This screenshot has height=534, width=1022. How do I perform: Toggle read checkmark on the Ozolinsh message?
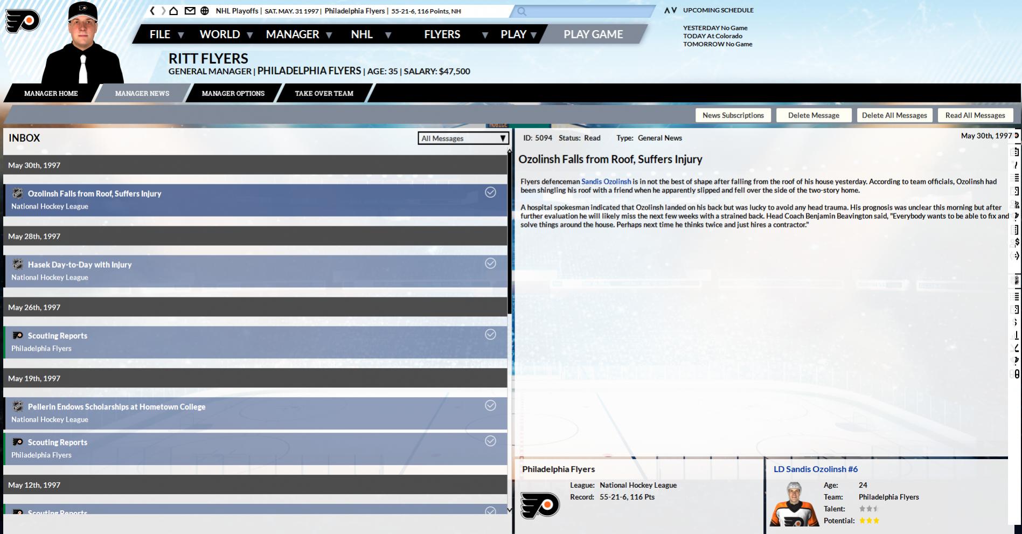click(x=490, y=192)
